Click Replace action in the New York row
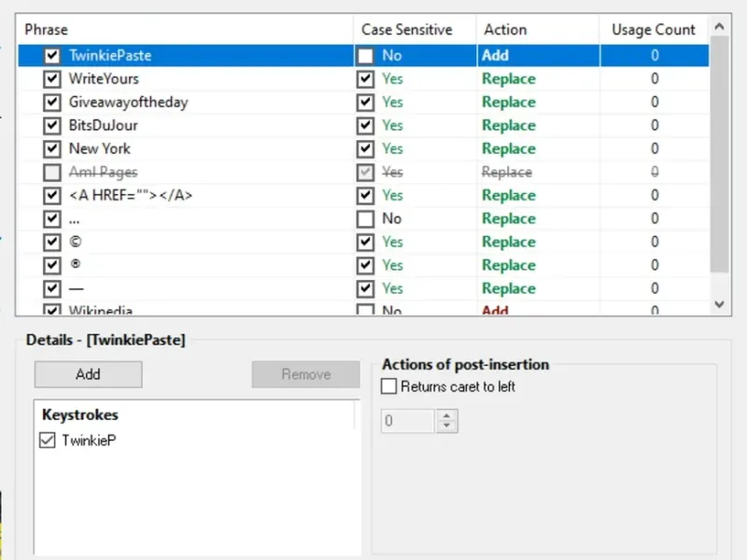 pos(509,149)
